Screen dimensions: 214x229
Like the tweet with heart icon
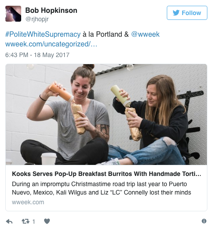click(x=47, y=221)
